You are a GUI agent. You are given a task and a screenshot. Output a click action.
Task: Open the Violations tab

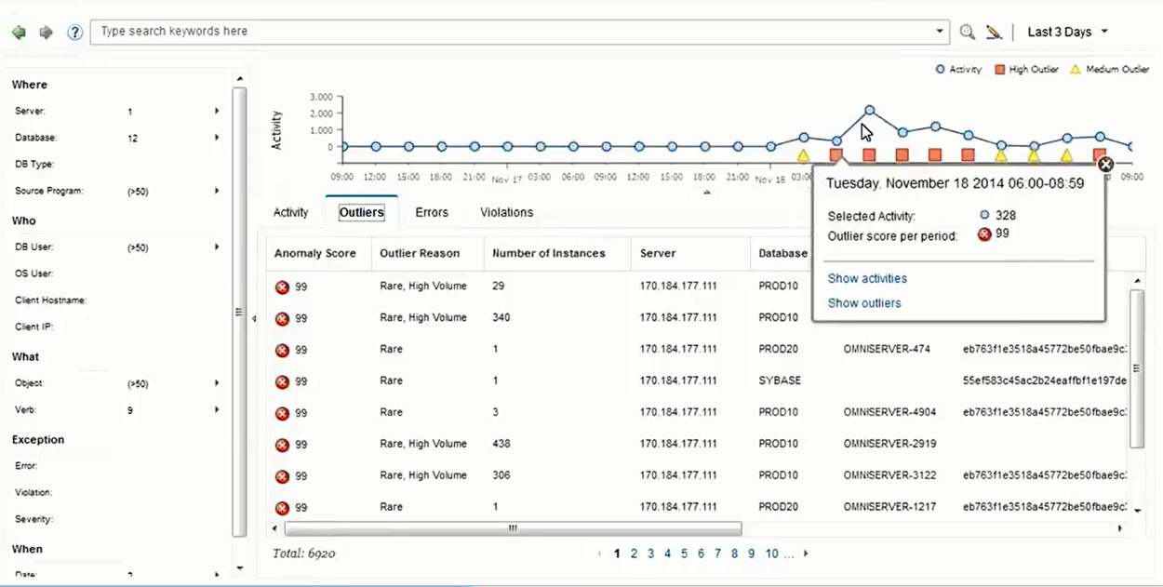click(507, 212)
